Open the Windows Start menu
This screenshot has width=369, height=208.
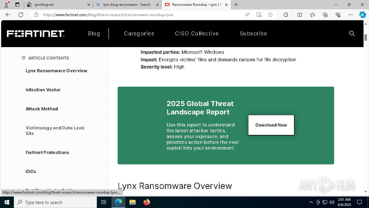click(7, 202)
